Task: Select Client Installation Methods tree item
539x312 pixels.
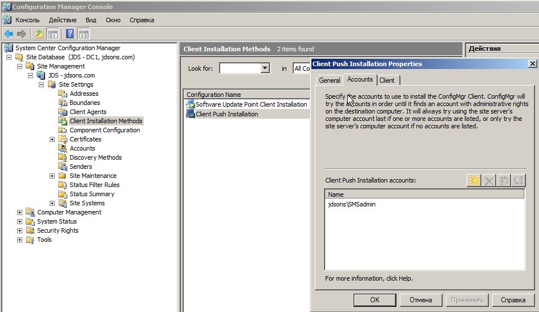Action: [x=106, y=121]
